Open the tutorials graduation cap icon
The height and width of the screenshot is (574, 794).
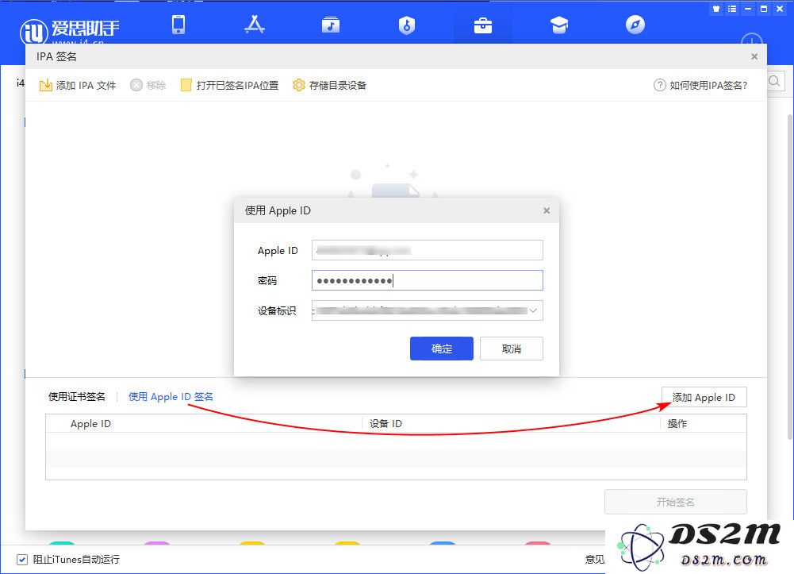(x=559, y=25)
